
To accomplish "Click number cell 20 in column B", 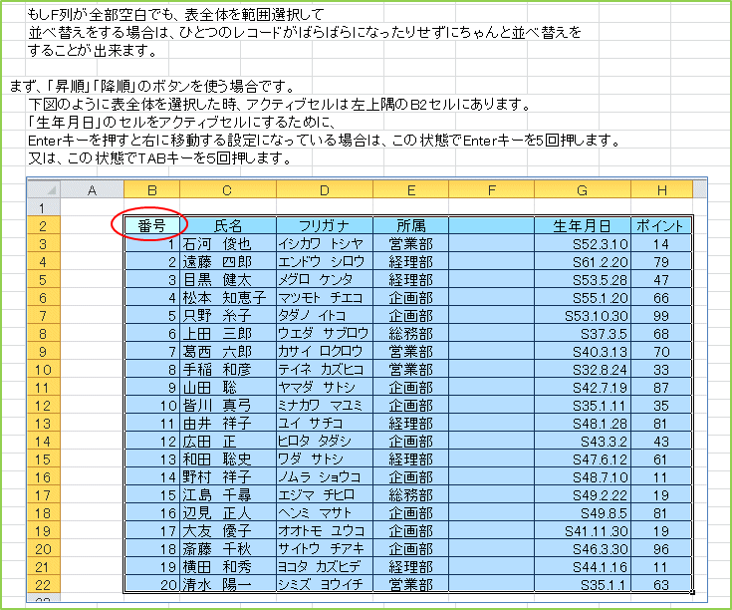I will tap(151, 584).
